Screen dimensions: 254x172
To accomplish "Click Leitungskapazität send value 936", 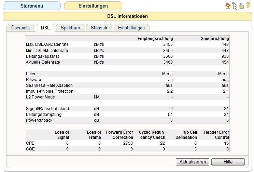I will 225,56.
